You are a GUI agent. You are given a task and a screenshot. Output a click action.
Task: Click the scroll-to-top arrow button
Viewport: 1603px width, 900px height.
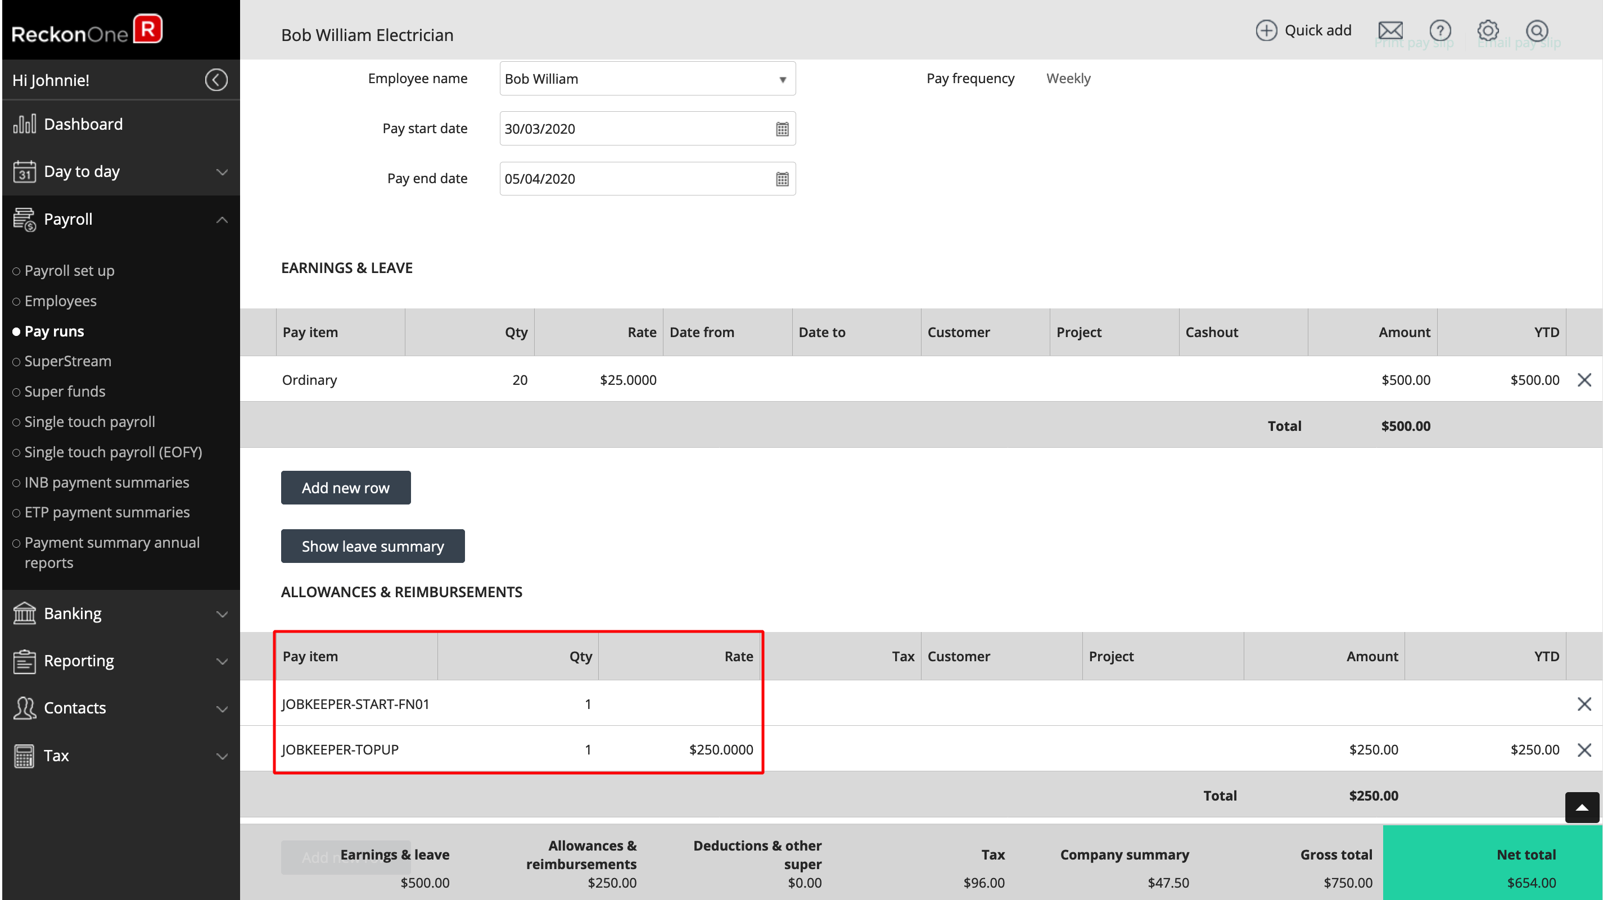(x=1582, y=807)
